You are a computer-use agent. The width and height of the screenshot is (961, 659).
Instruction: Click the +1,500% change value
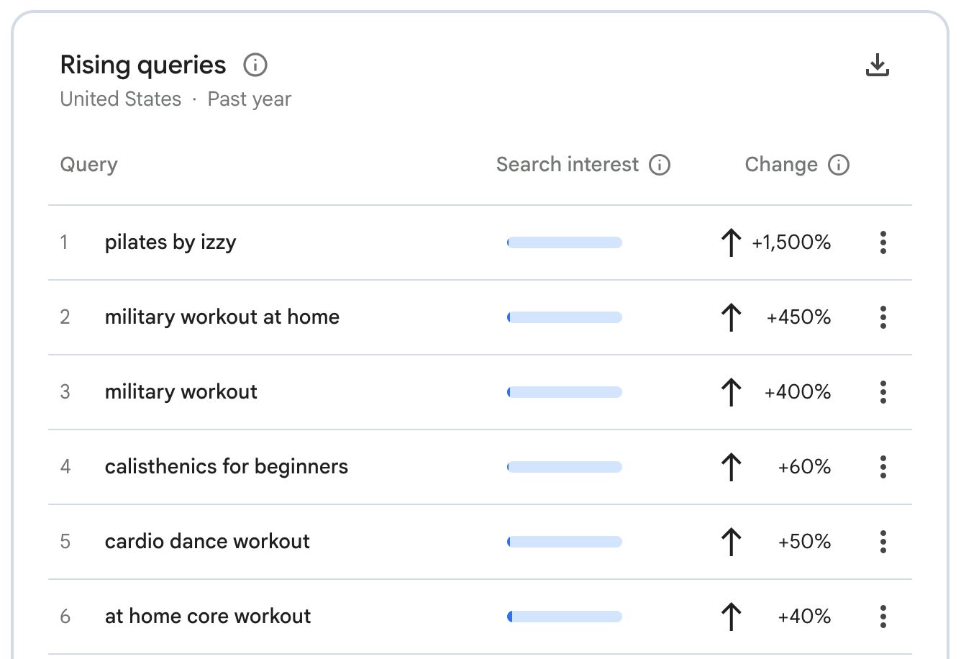(x=791, y=242)
